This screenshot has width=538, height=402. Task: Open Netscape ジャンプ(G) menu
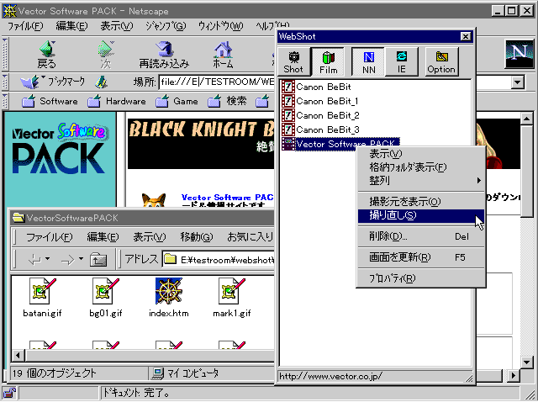[166, 26]
